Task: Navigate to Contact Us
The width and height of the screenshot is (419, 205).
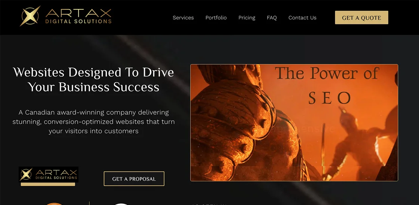Action: (302, 18)
